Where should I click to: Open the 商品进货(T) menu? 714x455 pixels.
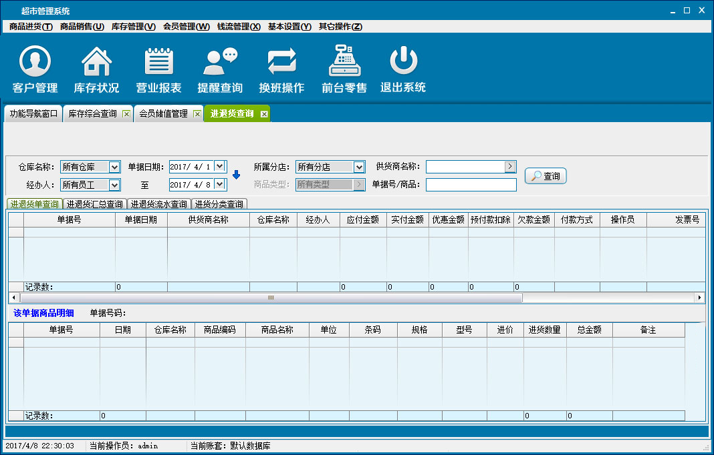[31, 27]
